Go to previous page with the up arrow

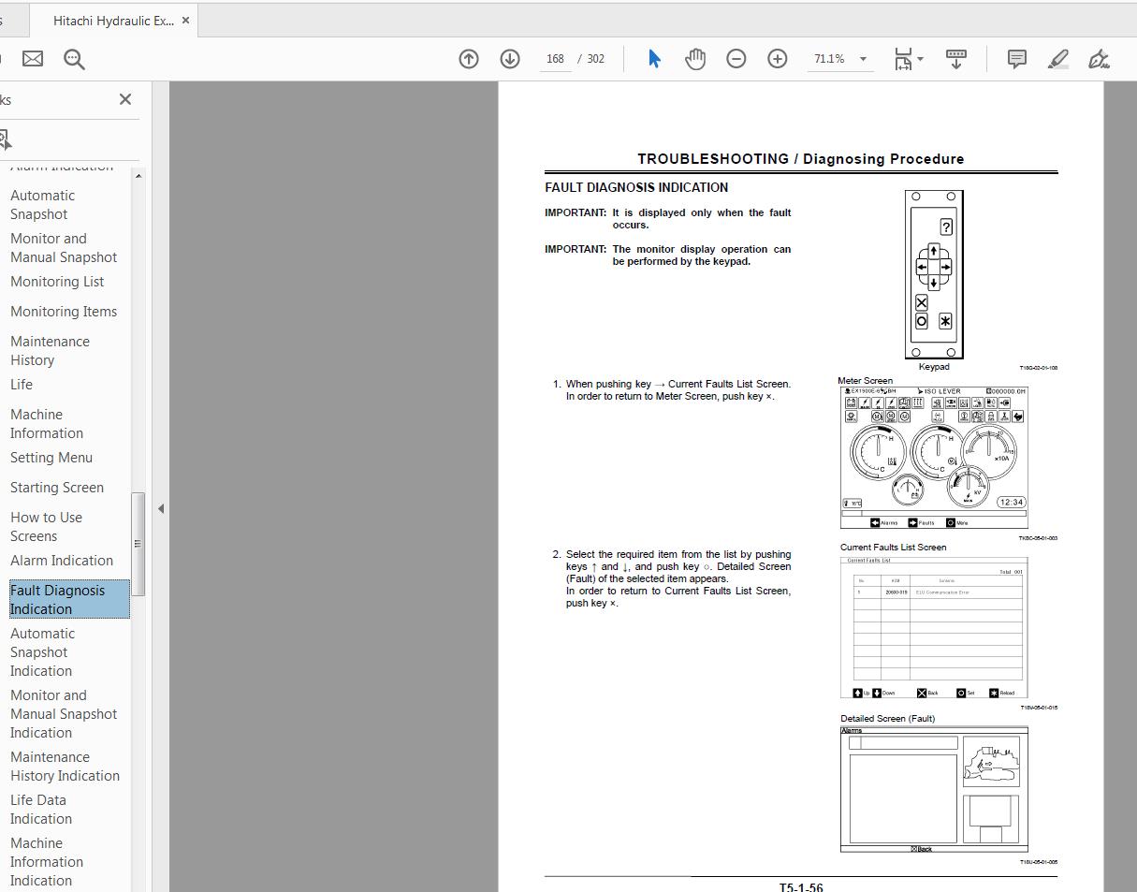pos(468,58)
